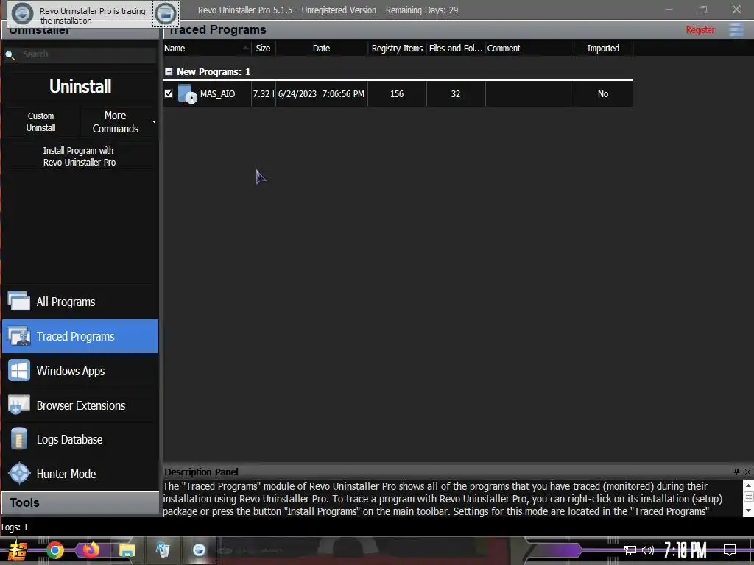Click the Uninstall button
Screen dimensions: 754x565
80,87
